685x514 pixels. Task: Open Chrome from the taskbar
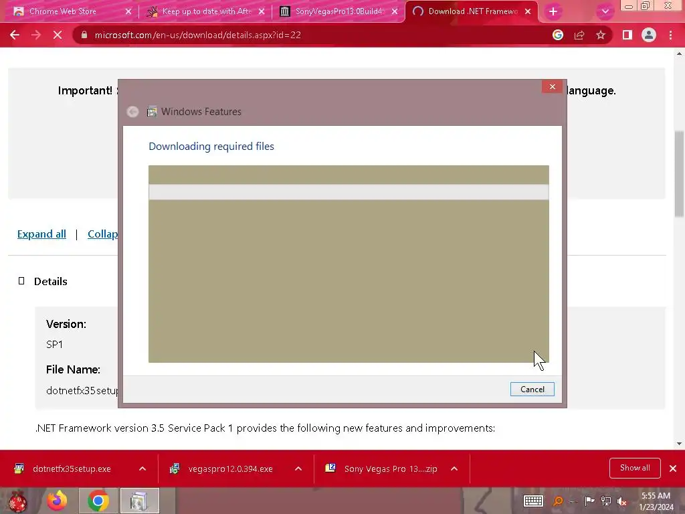[x=98, y=501]
